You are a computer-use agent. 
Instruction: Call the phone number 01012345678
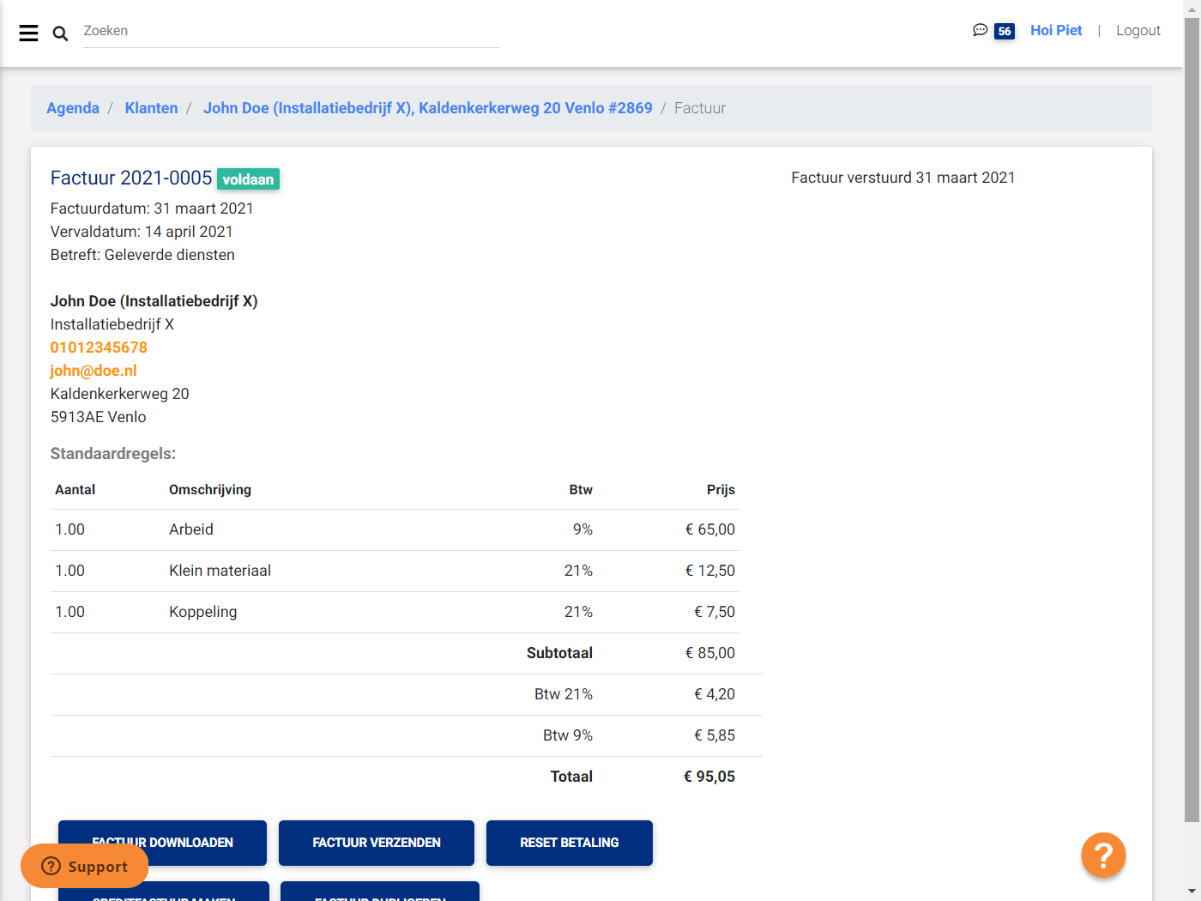coord(99,347)
